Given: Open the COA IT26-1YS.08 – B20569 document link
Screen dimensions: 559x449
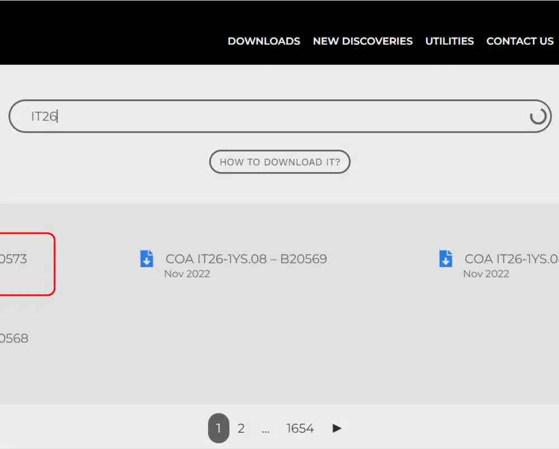Looking at the screenshot, I should click(246, 259).
